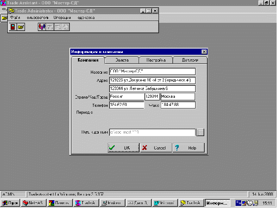
Task: Click the country field containing Россия
Action: click(x=127, y=96)
